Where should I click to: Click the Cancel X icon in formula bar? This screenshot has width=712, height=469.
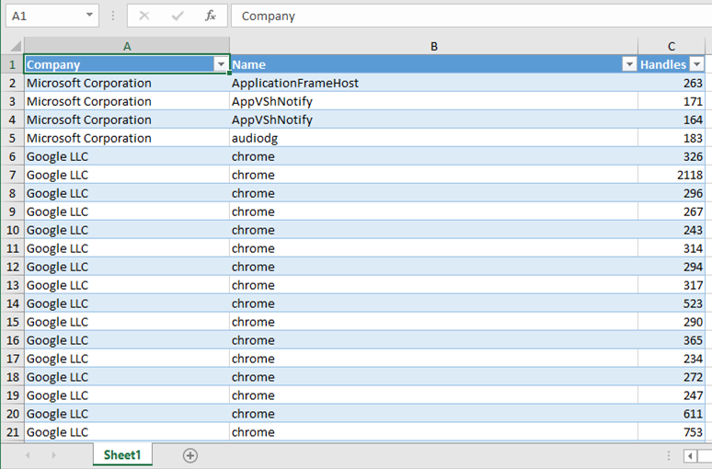coord(144,16)
